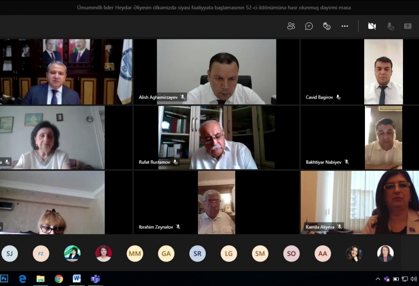Click the Kamila Aliyeva name label
The image size is (419, 286).
coord(320,227)
